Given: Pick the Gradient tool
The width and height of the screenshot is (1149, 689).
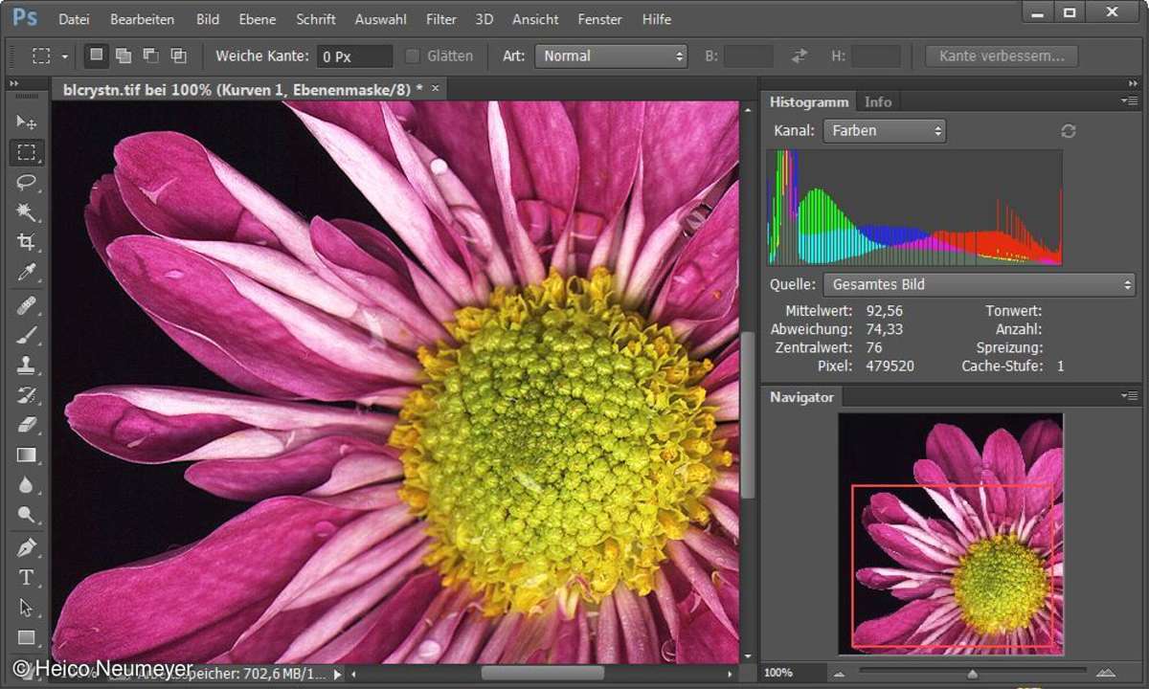Looking at the screenshot, I should click(27, 455).
